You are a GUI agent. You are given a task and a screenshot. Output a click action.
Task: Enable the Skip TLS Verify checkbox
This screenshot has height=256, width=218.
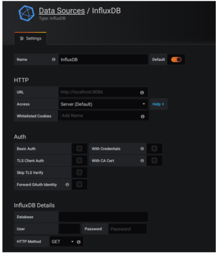click(80, 173)
